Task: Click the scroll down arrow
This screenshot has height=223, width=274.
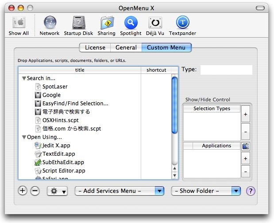Action: [x=174, y=175]
